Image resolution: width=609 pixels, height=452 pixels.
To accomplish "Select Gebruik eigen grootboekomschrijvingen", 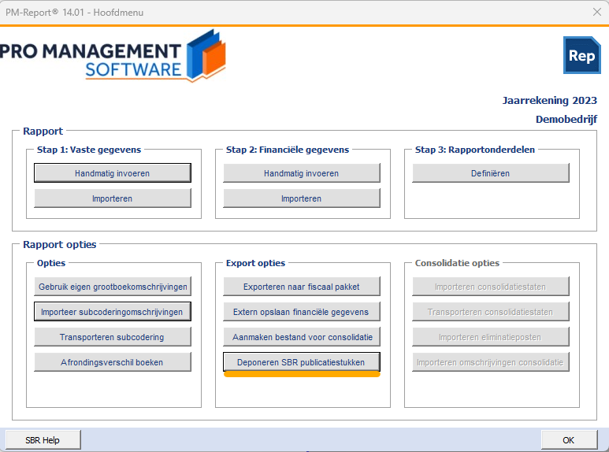I will [112, 286].
